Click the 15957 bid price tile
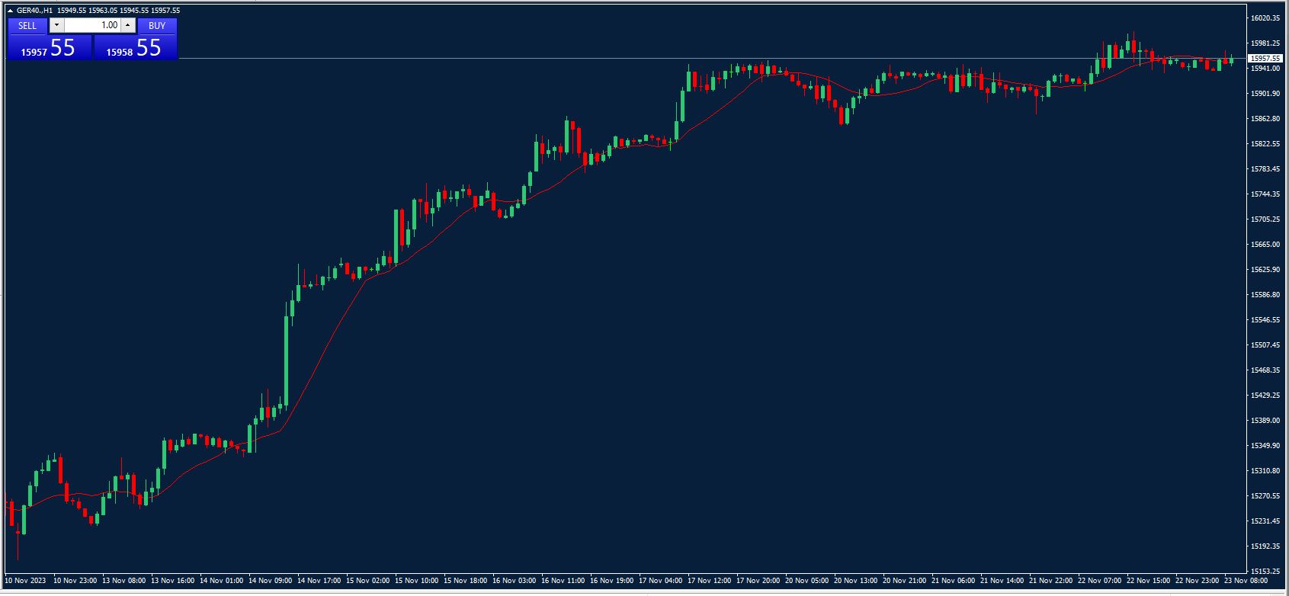This screenshot has height=596, width=1289. coord(49,48)
